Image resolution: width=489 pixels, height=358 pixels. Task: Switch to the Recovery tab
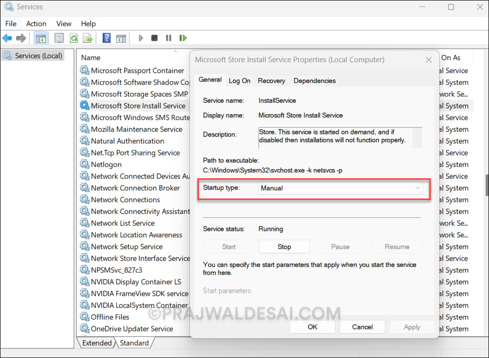pyautogui.click(x=271, y=81)
